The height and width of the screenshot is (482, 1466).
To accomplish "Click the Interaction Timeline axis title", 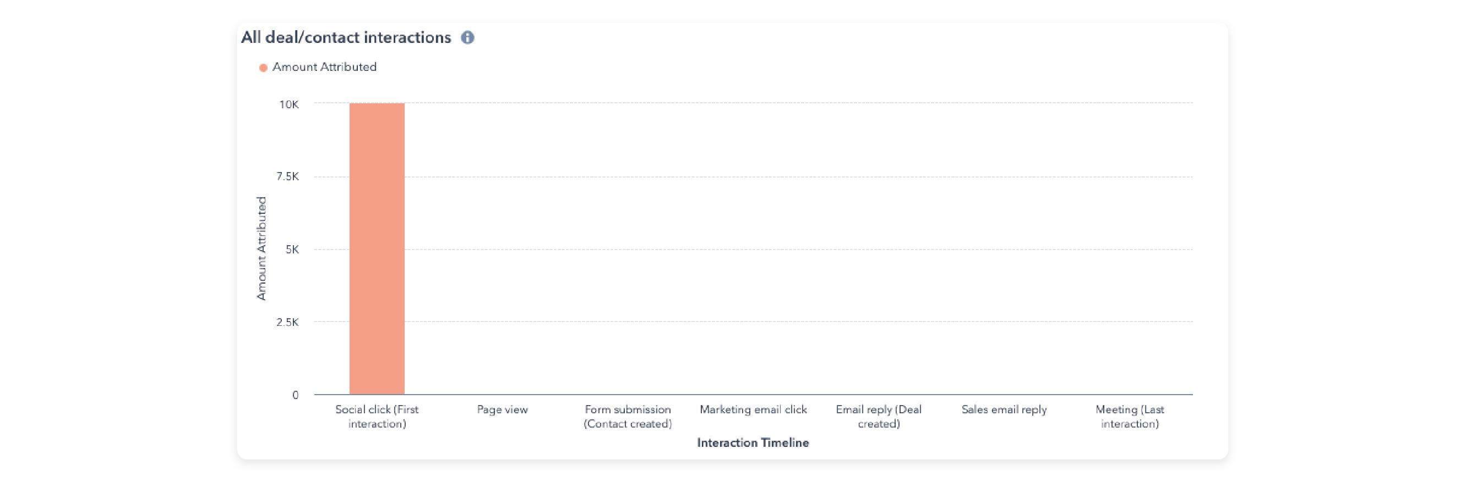I will (x=753, y=442).
